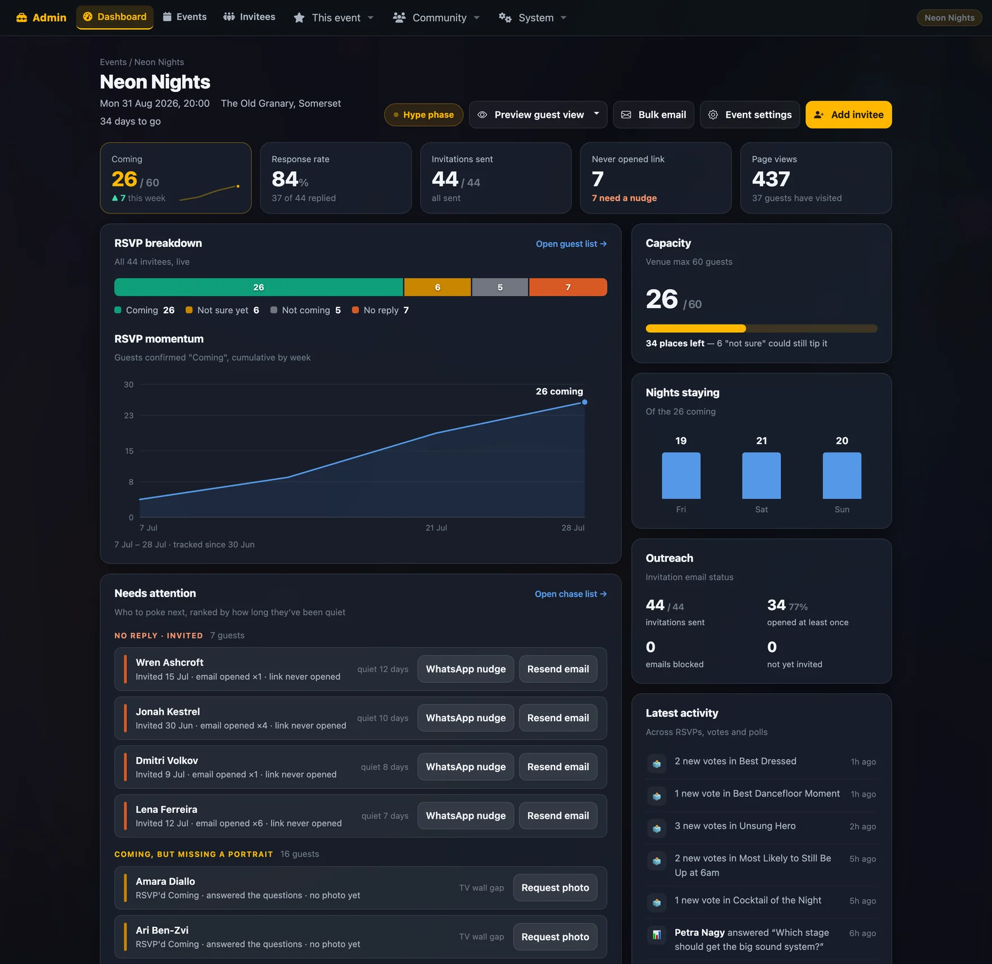Viewport: 992px width, 964px height.
Task: Resend email to Lena Ferreira
Action: [558, 816]
